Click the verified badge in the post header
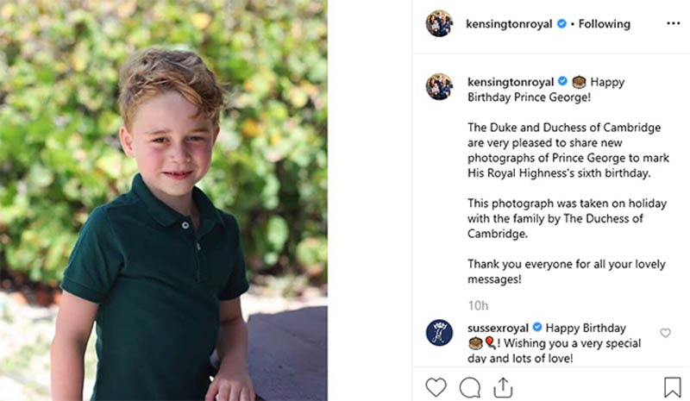Viewport: 690px width, 401px height. coord(561,24)
